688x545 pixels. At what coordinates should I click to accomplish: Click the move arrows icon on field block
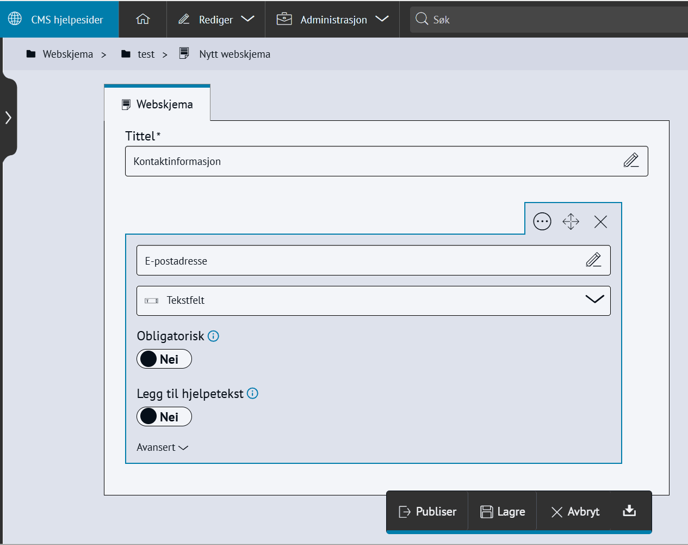(x=571, y=222)
